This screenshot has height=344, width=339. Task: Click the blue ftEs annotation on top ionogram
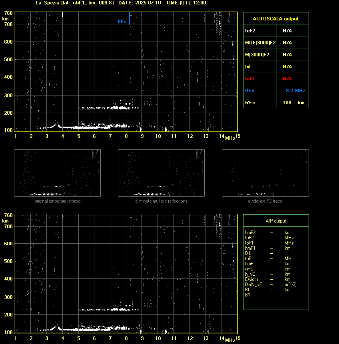point(122,22)
